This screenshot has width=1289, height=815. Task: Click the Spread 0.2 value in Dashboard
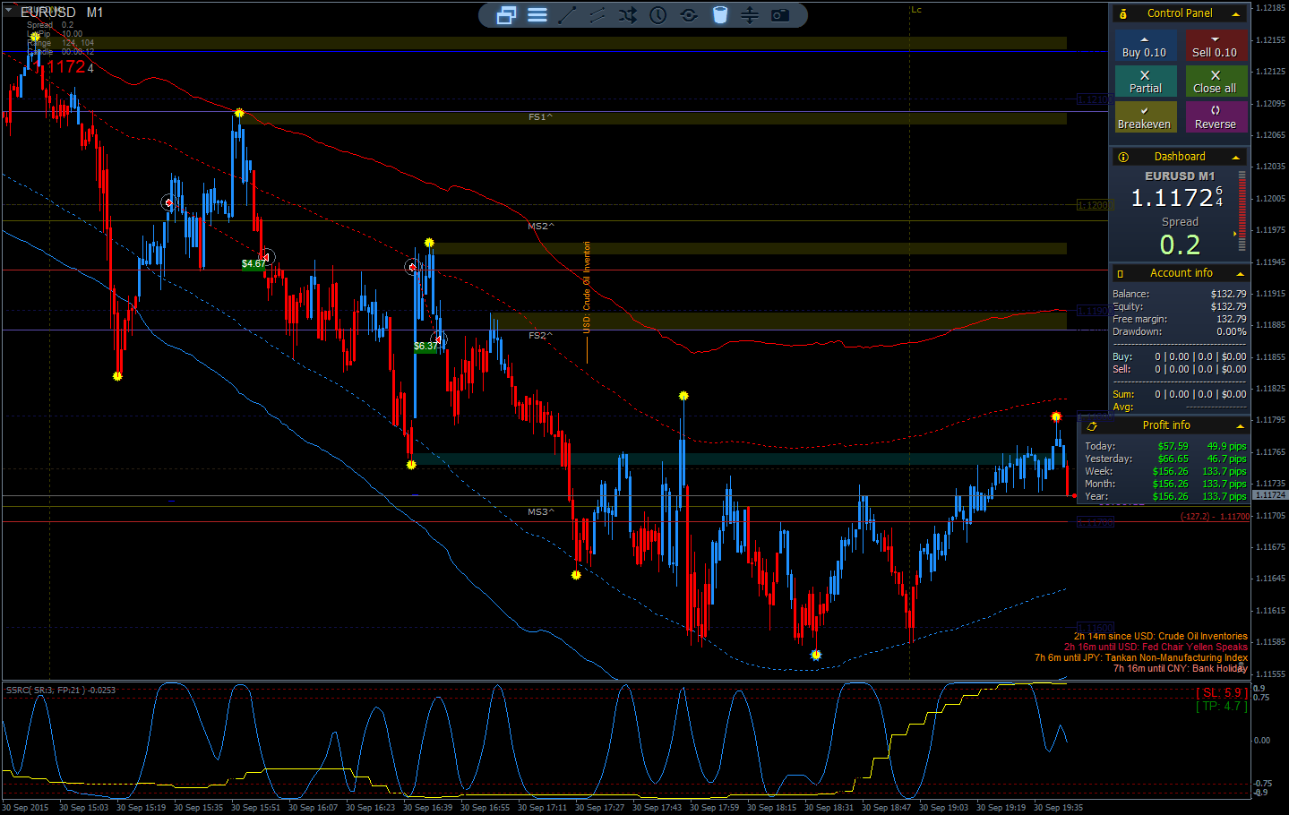(x=1180, y=244)
